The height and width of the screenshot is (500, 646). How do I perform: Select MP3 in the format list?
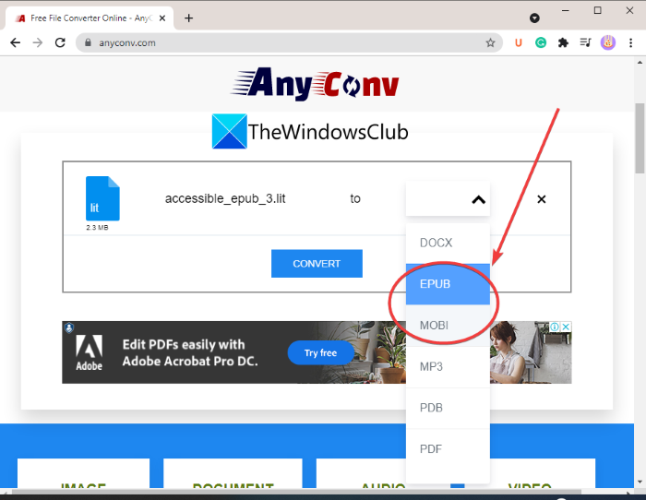(448, 366)
